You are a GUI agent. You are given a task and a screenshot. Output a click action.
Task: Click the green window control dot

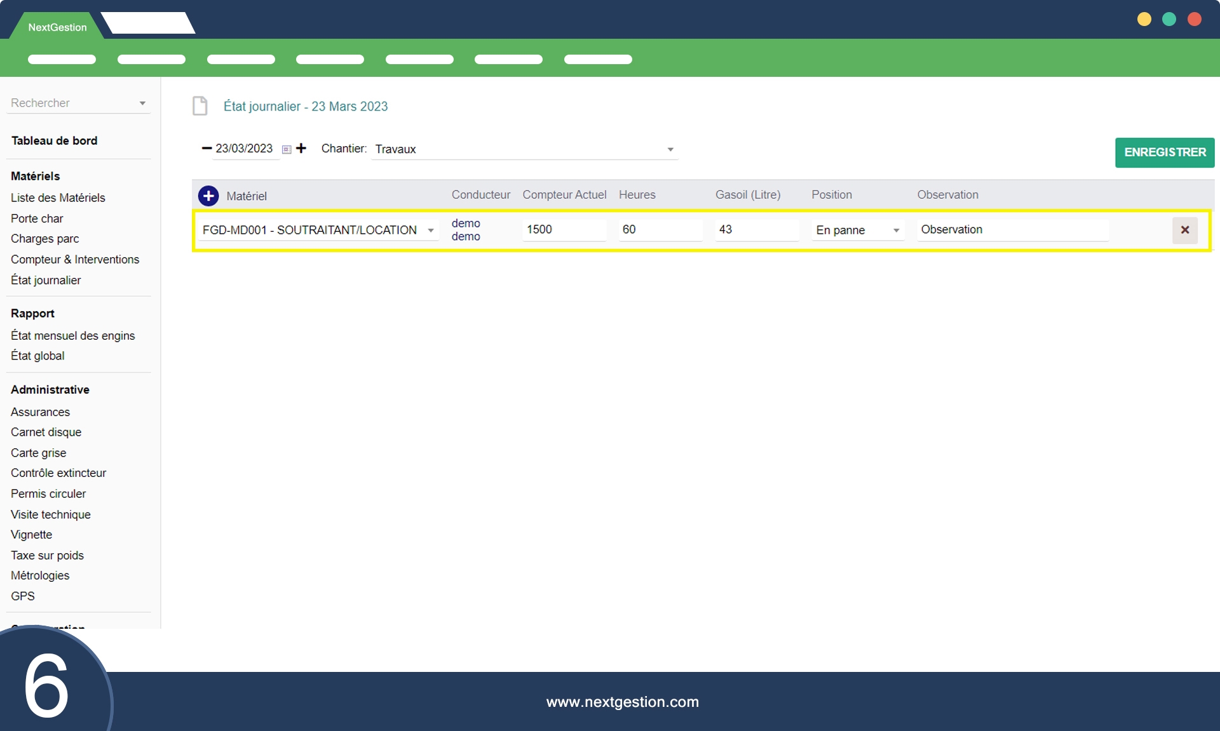[1169, 19]
